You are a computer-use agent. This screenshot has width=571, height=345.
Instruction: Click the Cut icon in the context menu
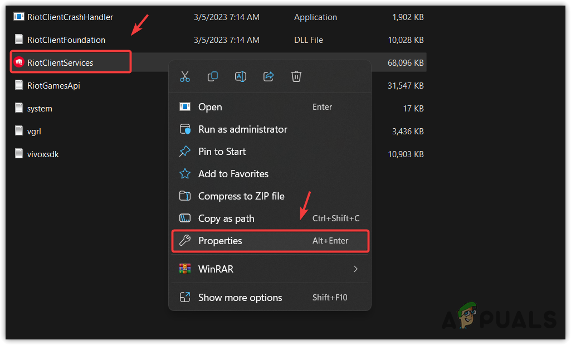[185, 76]
